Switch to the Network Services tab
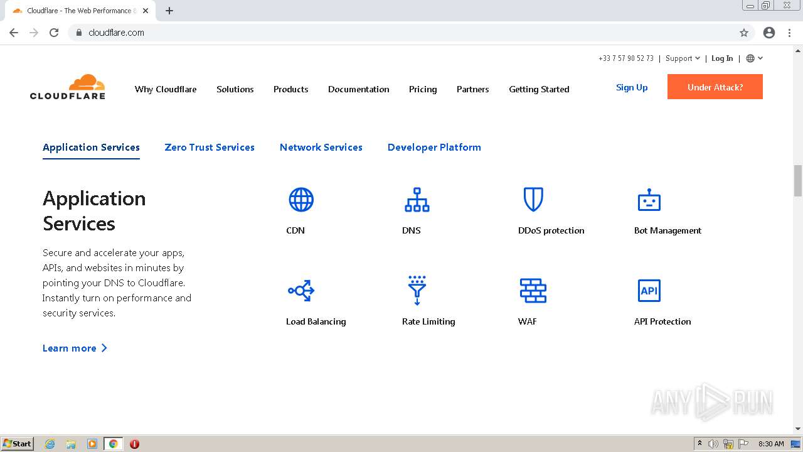Viewport: 803px width, 452px height. pos(321,148)
